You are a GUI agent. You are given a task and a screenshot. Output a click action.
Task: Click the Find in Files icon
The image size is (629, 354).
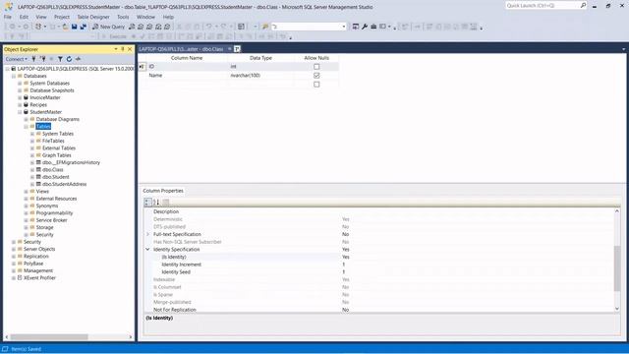[x=265, y=27]
